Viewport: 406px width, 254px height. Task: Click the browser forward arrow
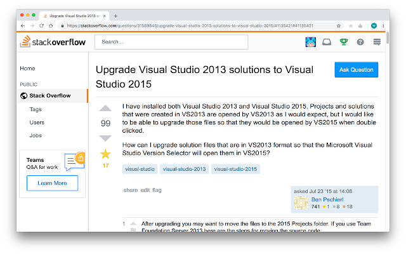pyautogui.click(x=32, y=25)
